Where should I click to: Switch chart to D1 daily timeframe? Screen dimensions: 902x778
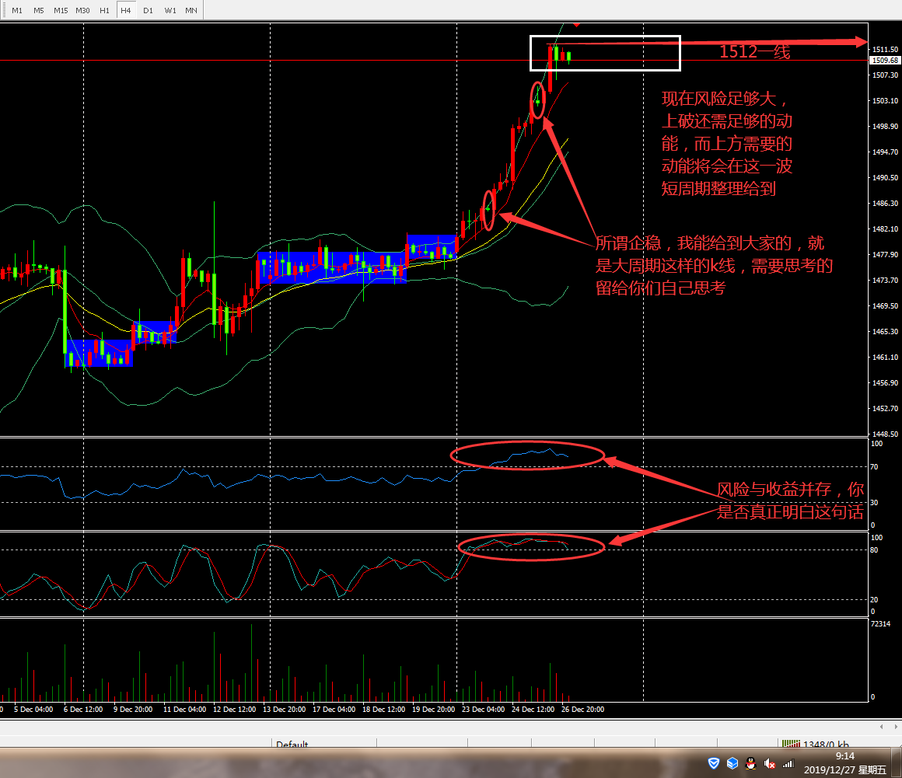(x=148, y=11)
